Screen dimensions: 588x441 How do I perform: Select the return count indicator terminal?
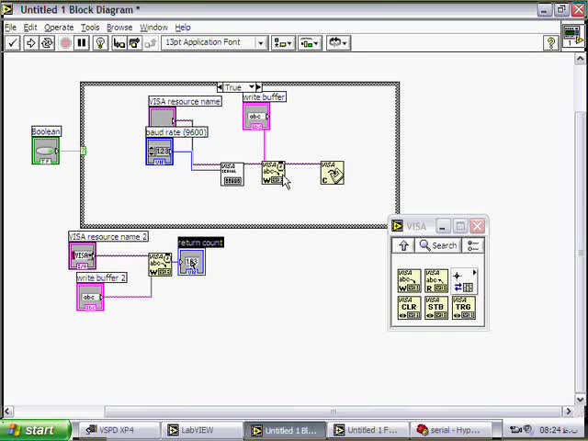point(192,262)
